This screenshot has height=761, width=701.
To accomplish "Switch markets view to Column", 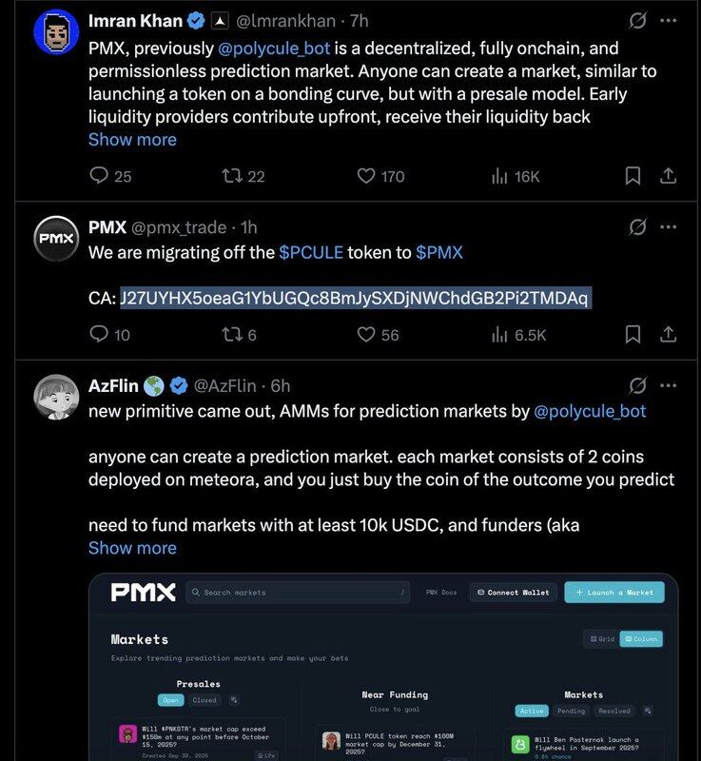I will tap(642, 639).
